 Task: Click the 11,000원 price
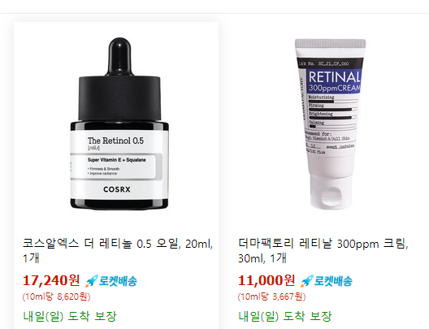(266, 280)
